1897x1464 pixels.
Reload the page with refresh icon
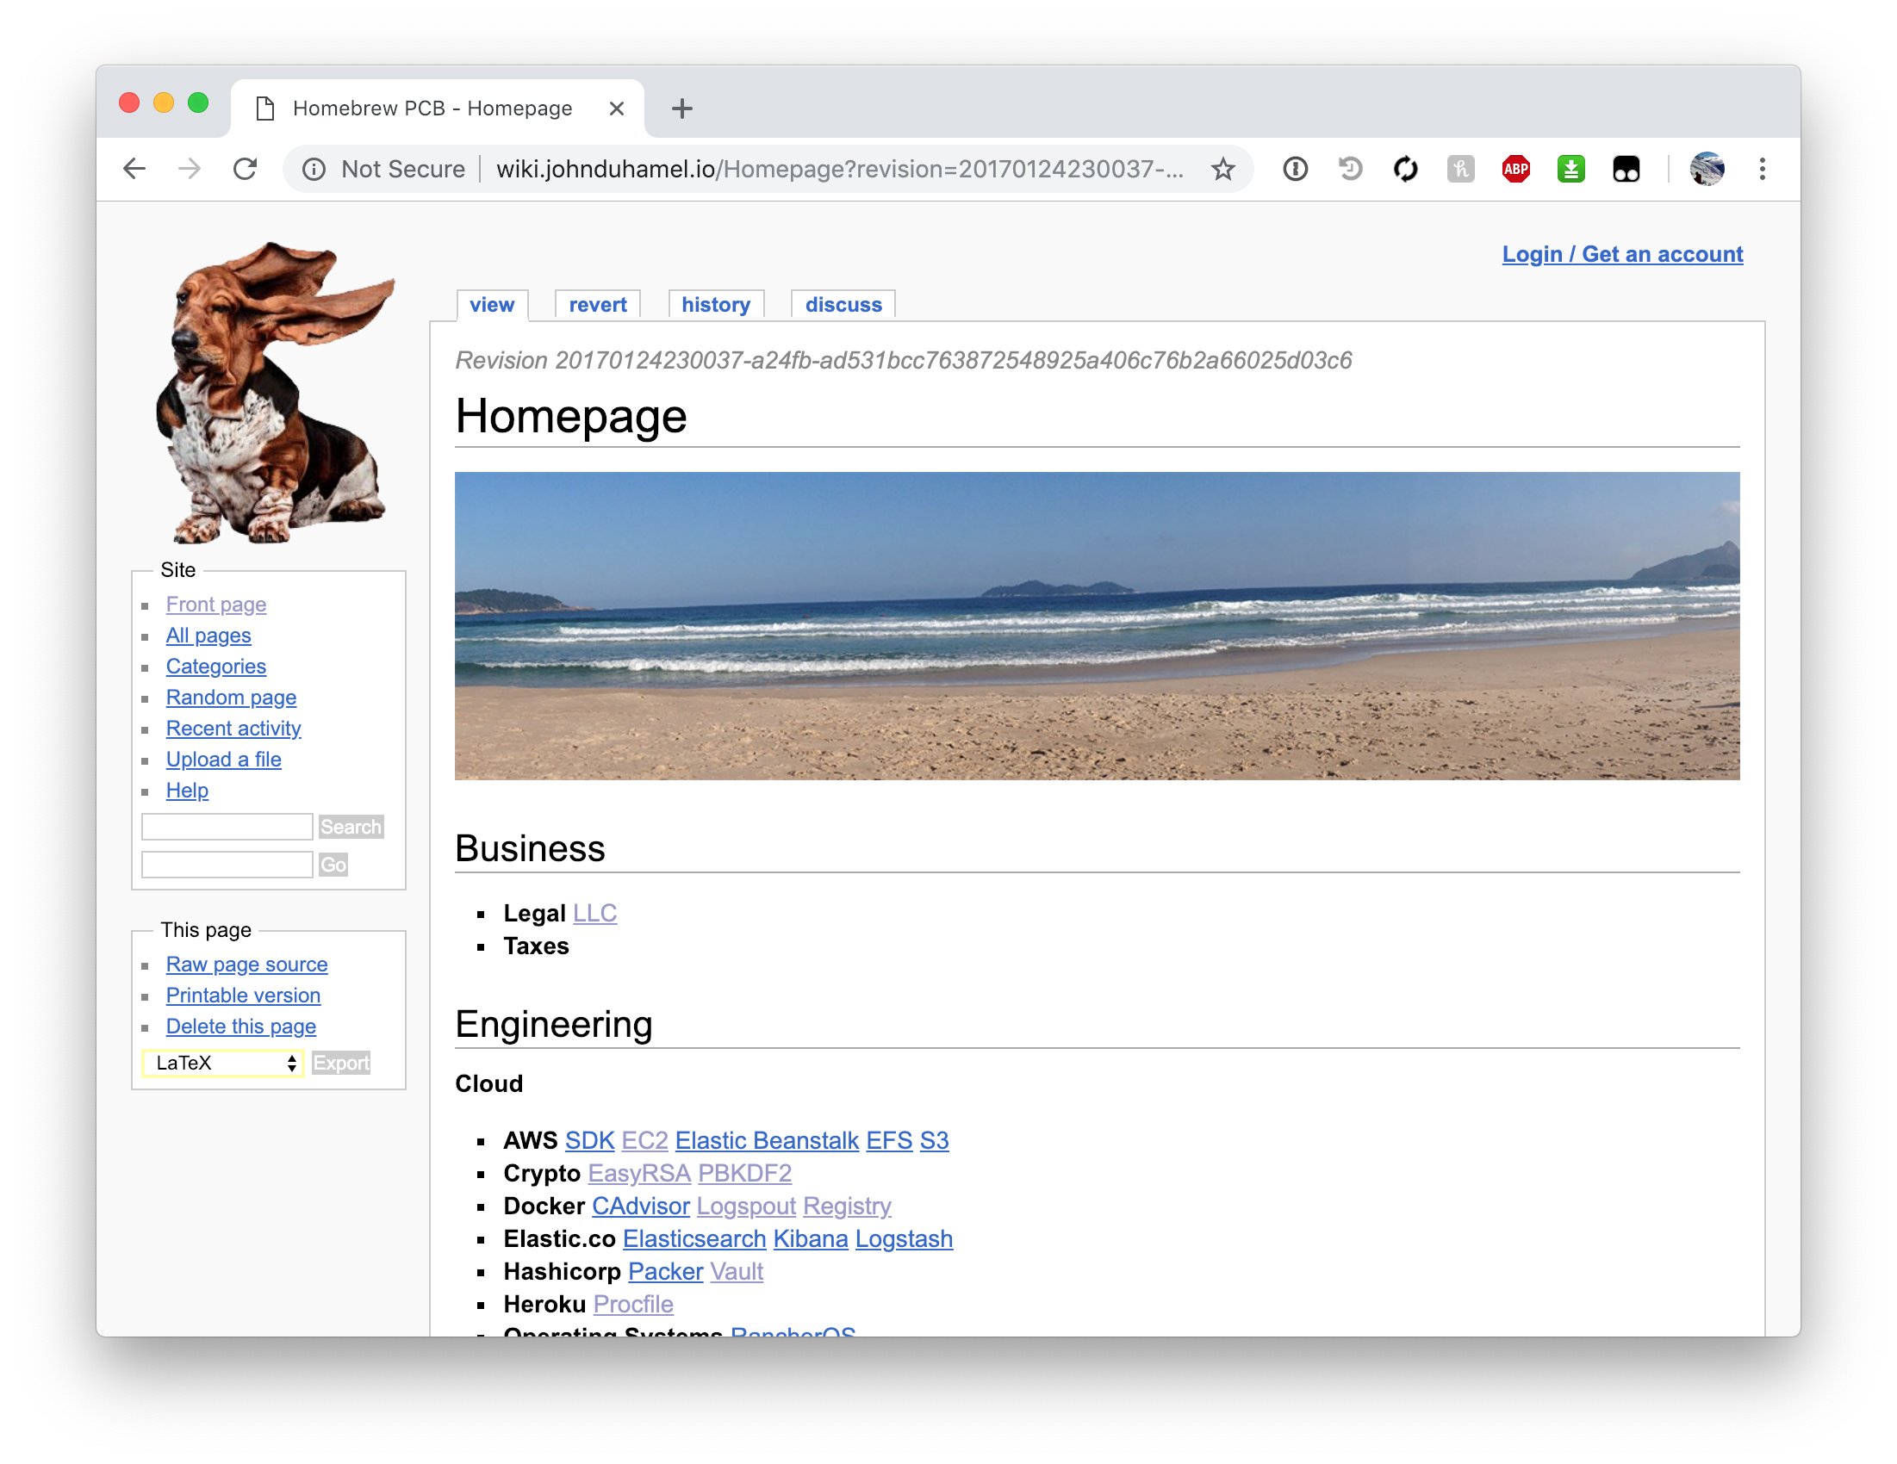coord(246,169)
